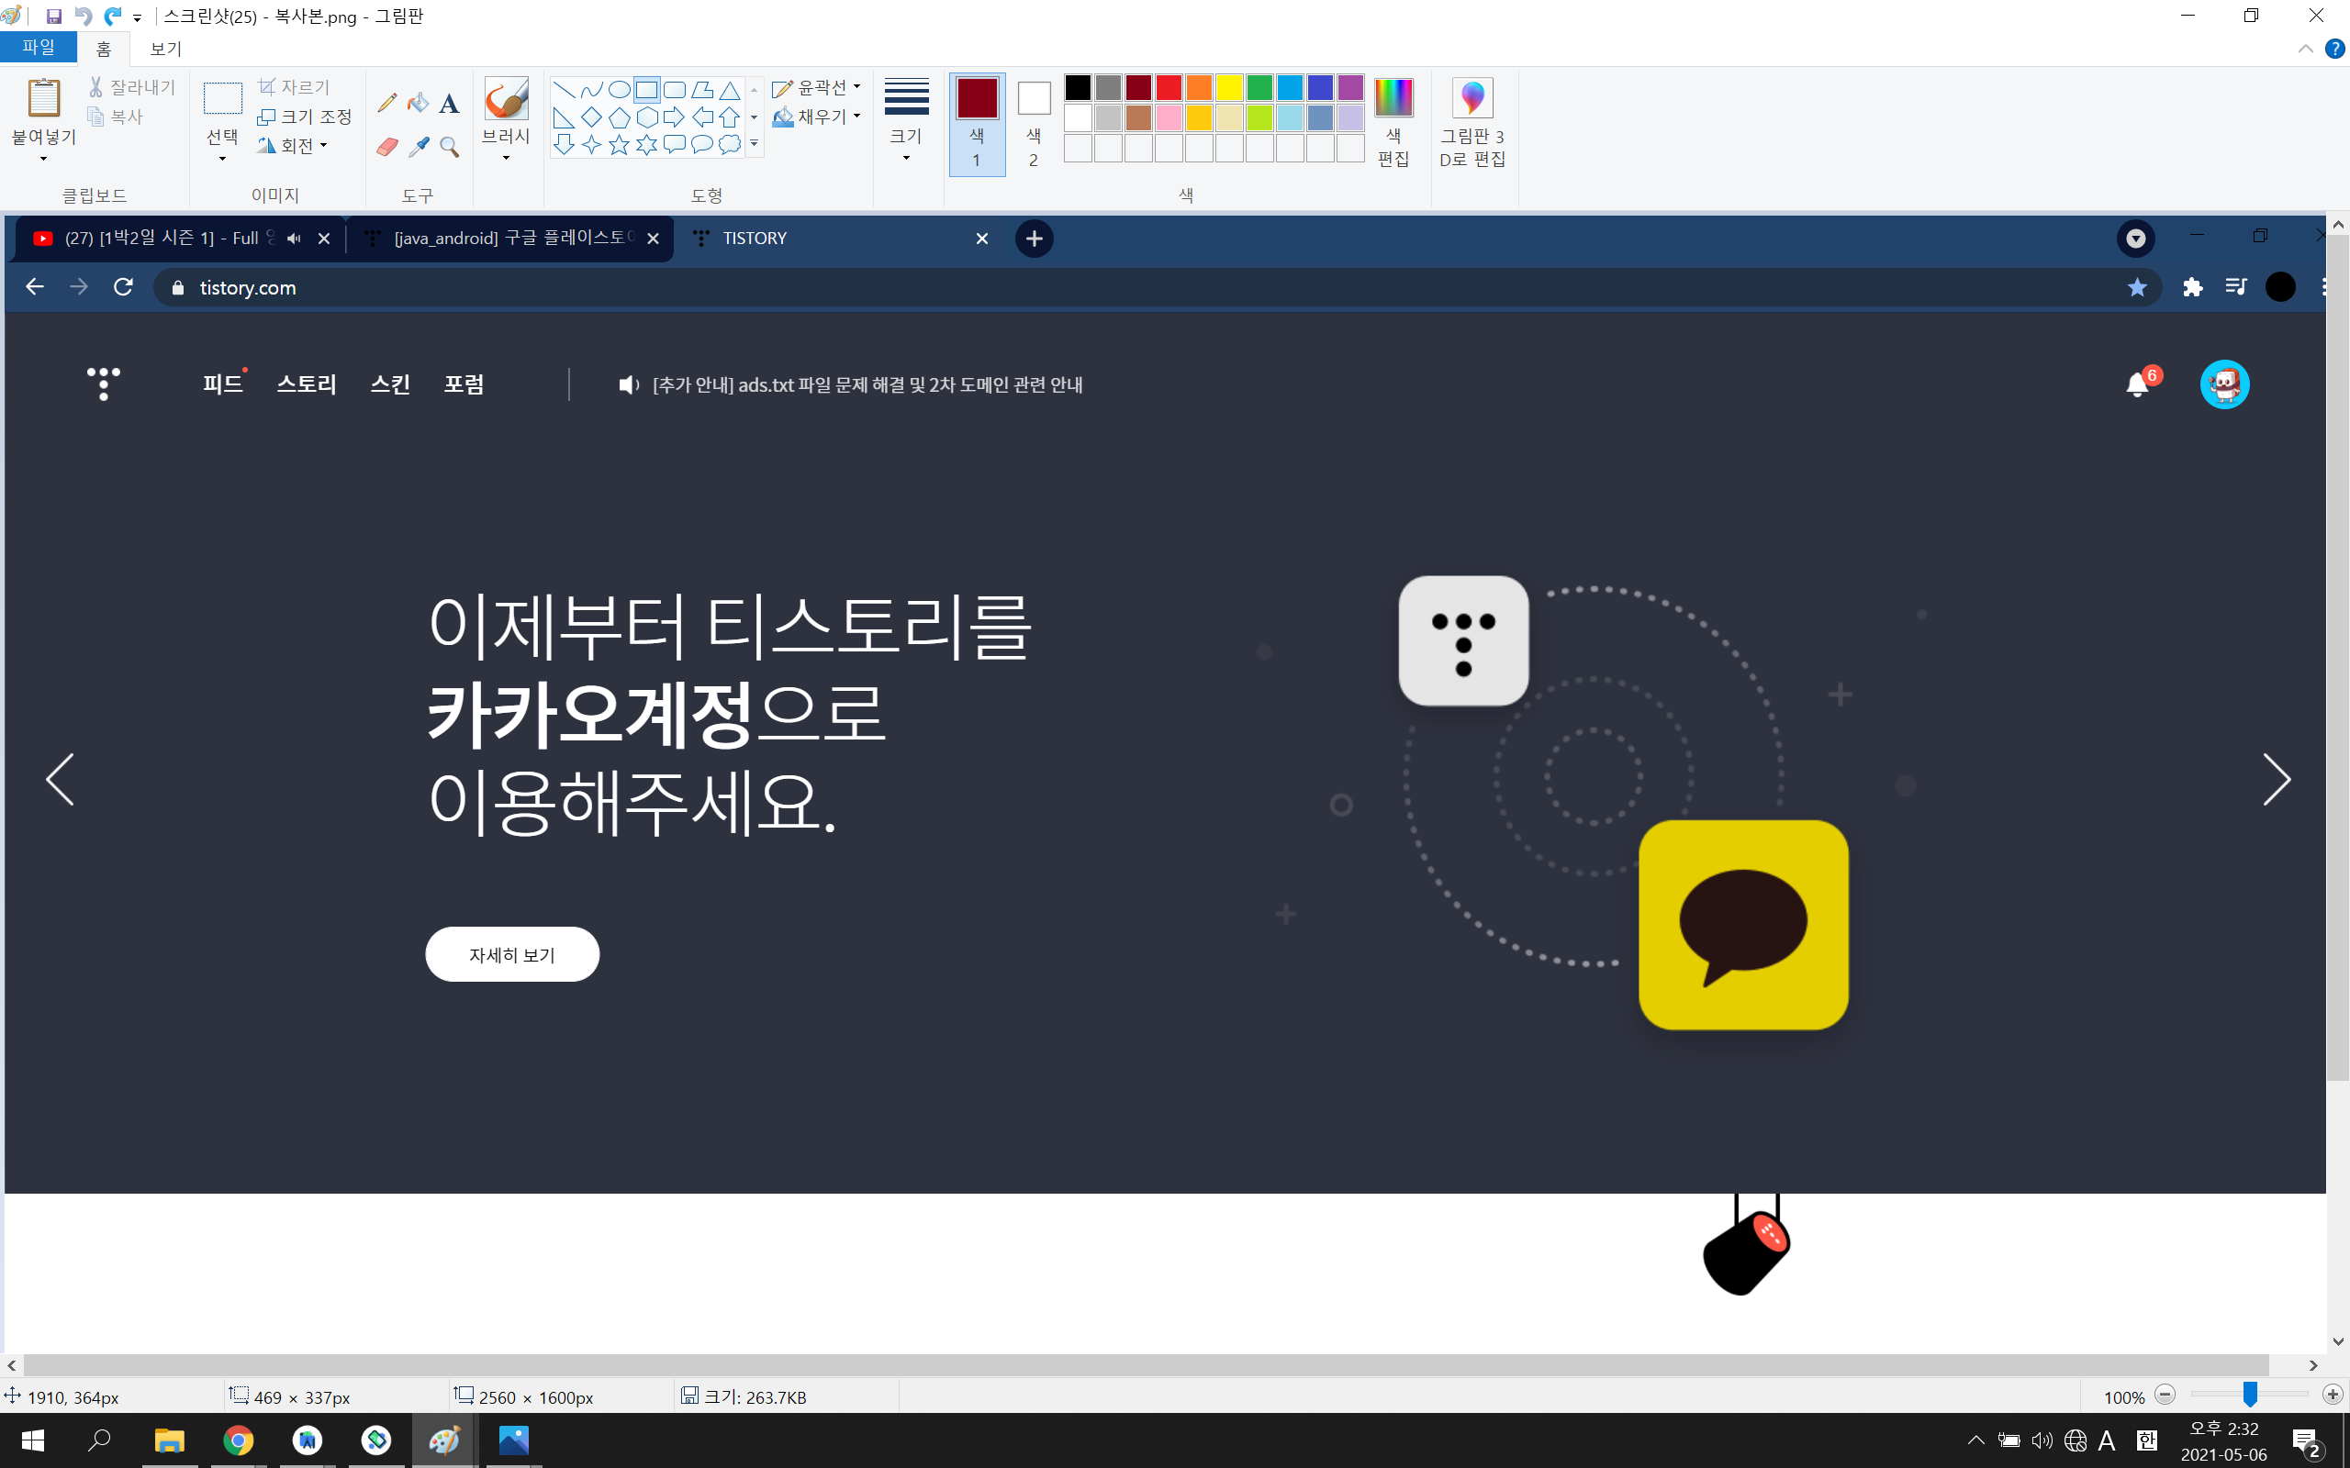Pick the green color swatch

[x=1259, y=87]
